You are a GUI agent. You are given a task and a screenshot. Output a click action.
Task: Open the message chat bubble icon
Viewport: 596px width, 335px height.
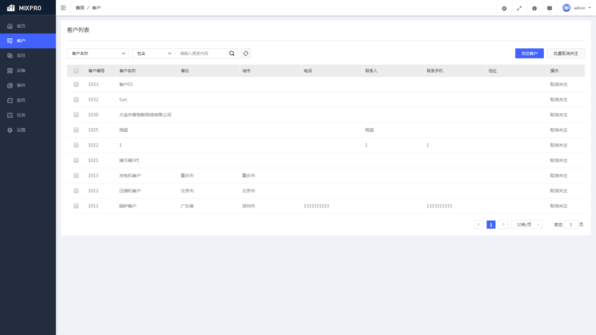coord(550,8)
